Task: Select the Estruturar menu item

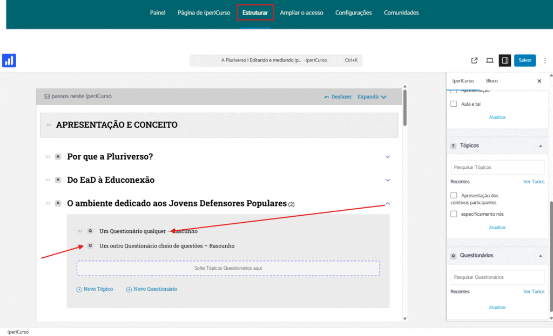Action: [255, 12]
